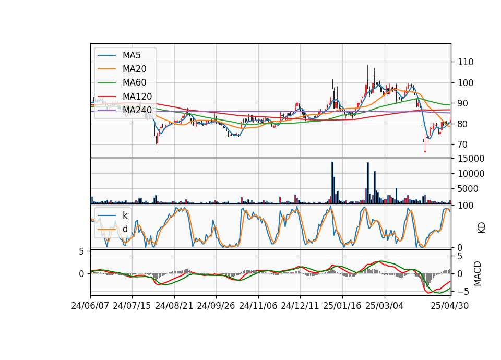
Task: Click the orange MA20 legend line sample
Action: coord(106,69)
